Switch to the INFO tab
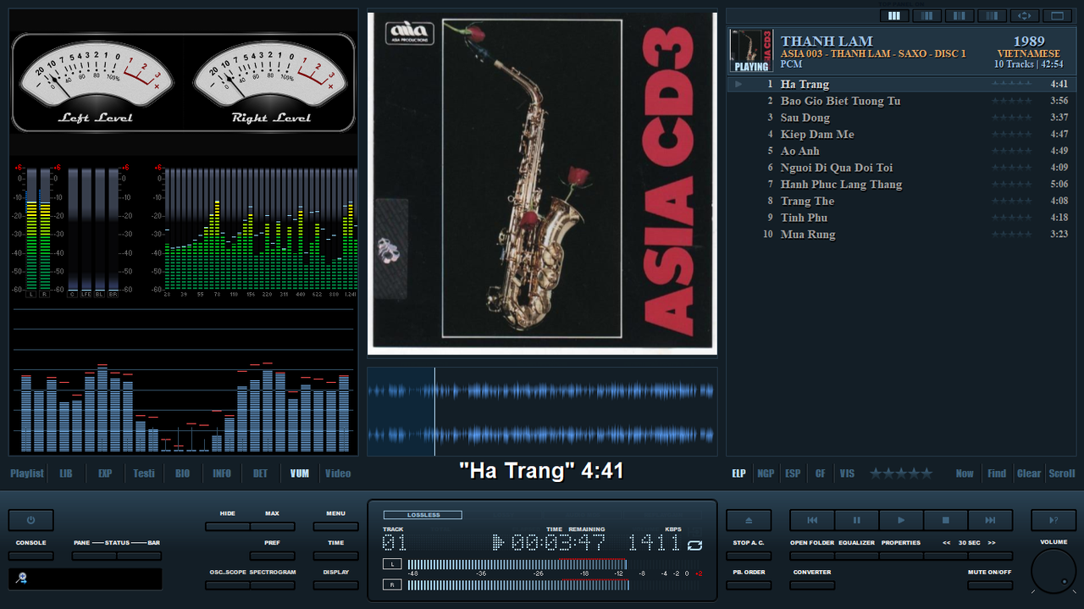Screen dimensions: 1084x609 point(222,473)
